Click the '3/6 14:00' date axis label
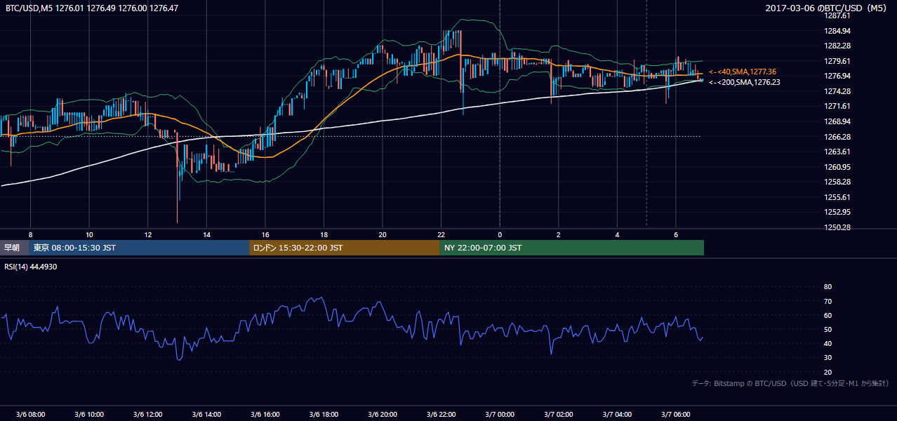This screenshot has width=897, height=421. [x=206, y=414]
